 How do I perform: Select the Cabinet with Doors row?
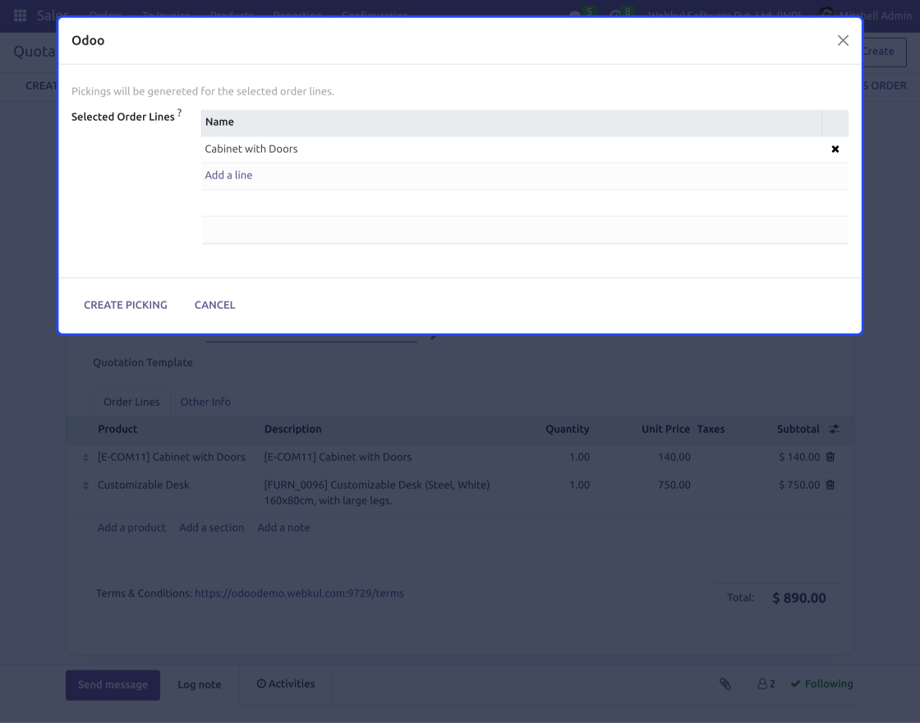[525, 149]
